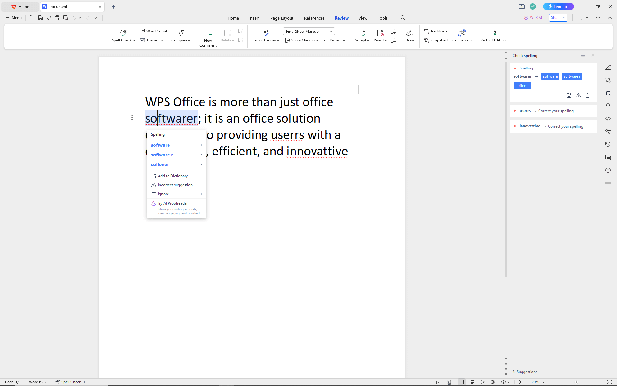
Task: Activate the Draw tool
Action: pyautogui.click(x=409, y=35)
